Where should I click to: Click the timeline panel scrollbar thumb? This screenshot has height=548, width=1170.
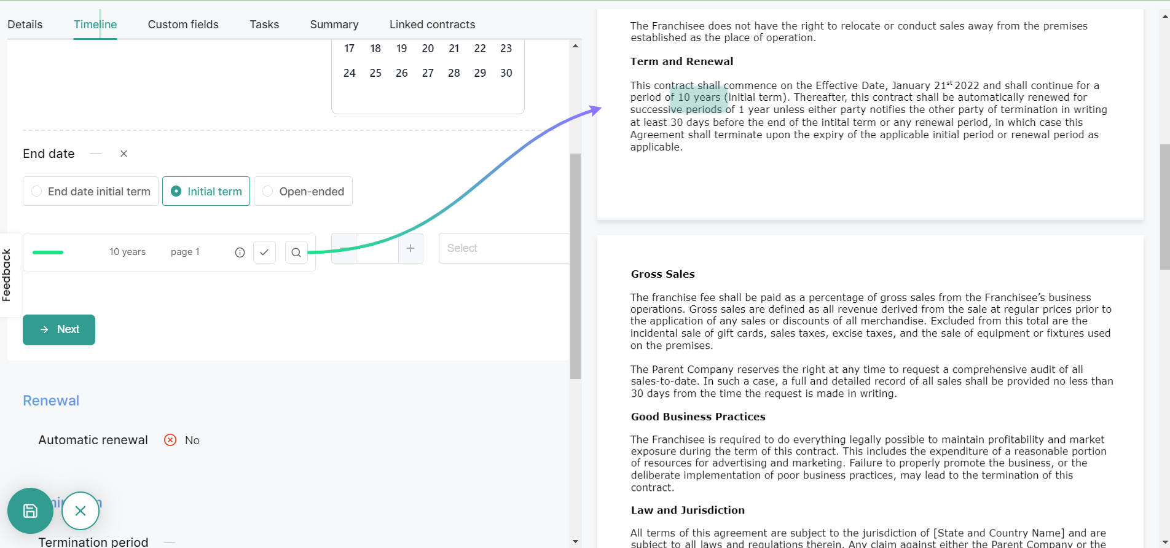[575, 266]
